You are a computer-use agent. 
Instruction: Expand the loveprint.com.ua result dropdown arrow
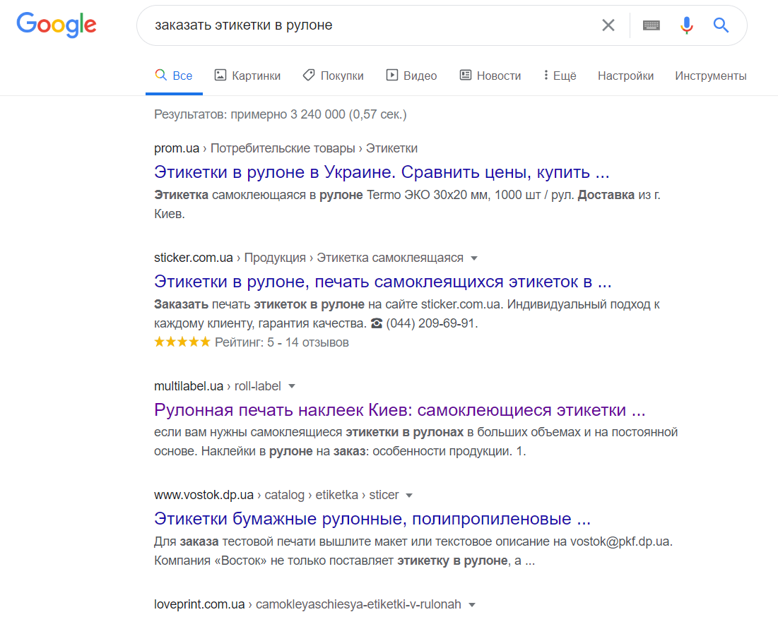[x=472, y=604]
